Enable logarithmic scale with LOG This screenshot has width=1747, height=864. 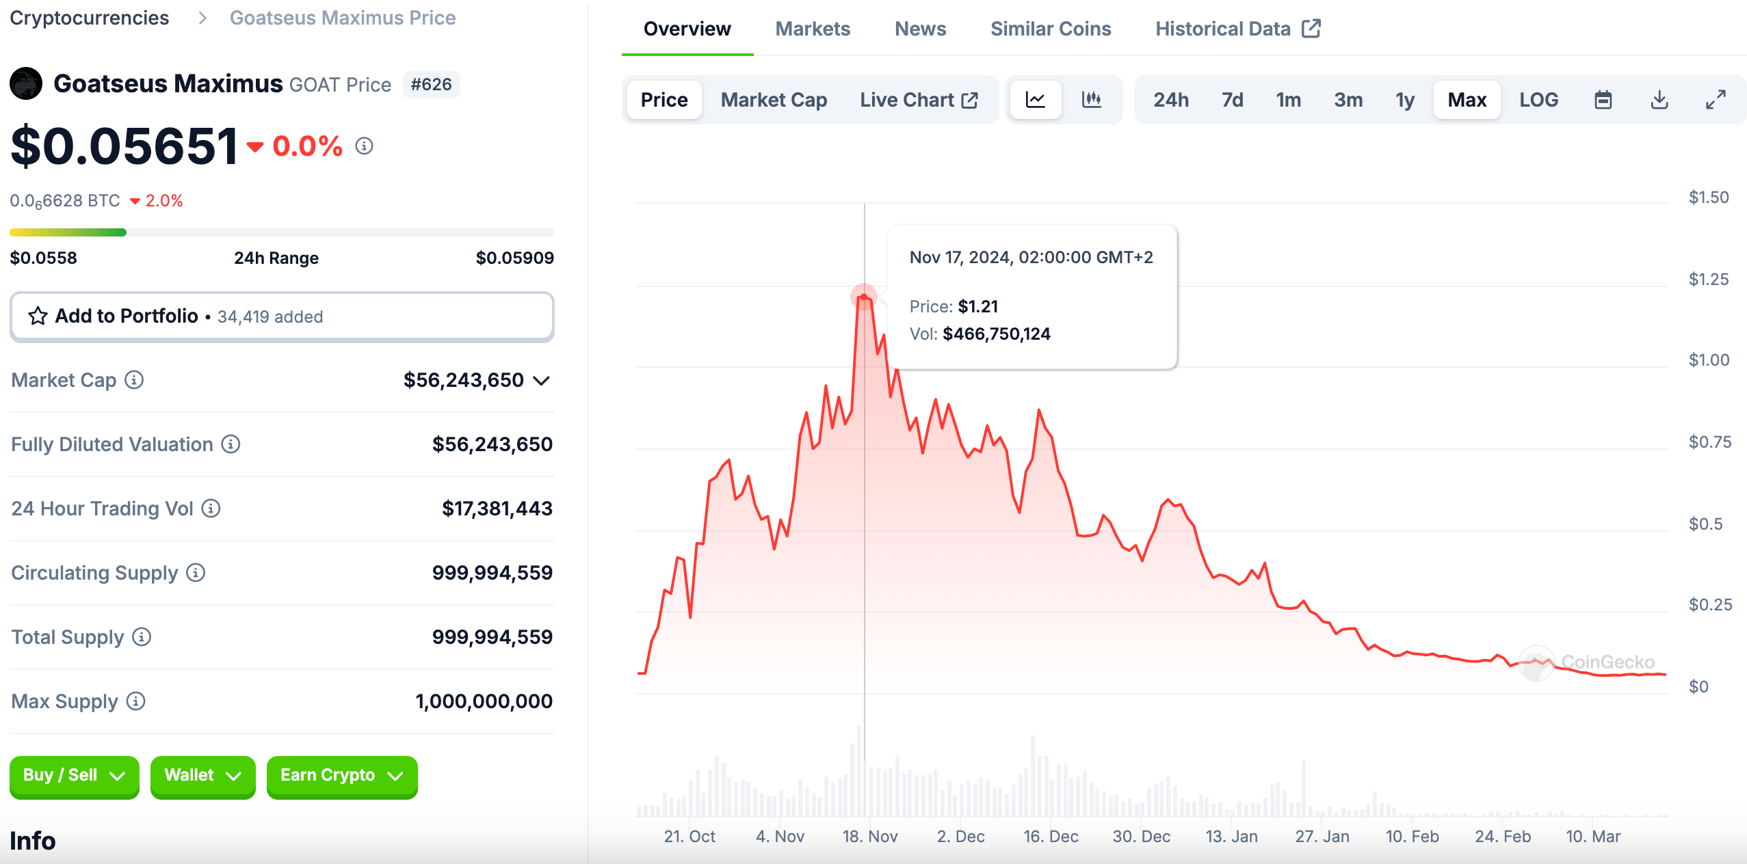tap(1538, 99)
